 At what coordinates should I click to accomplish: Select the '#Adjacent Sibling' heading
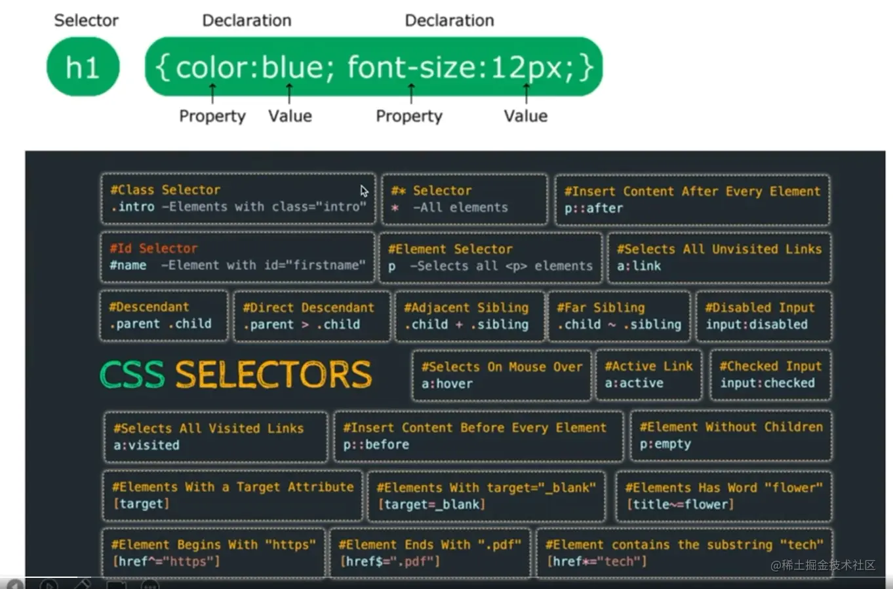(x=466, y=307)
